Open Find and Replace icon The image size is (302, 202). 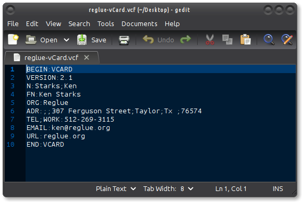pos(287,40)
